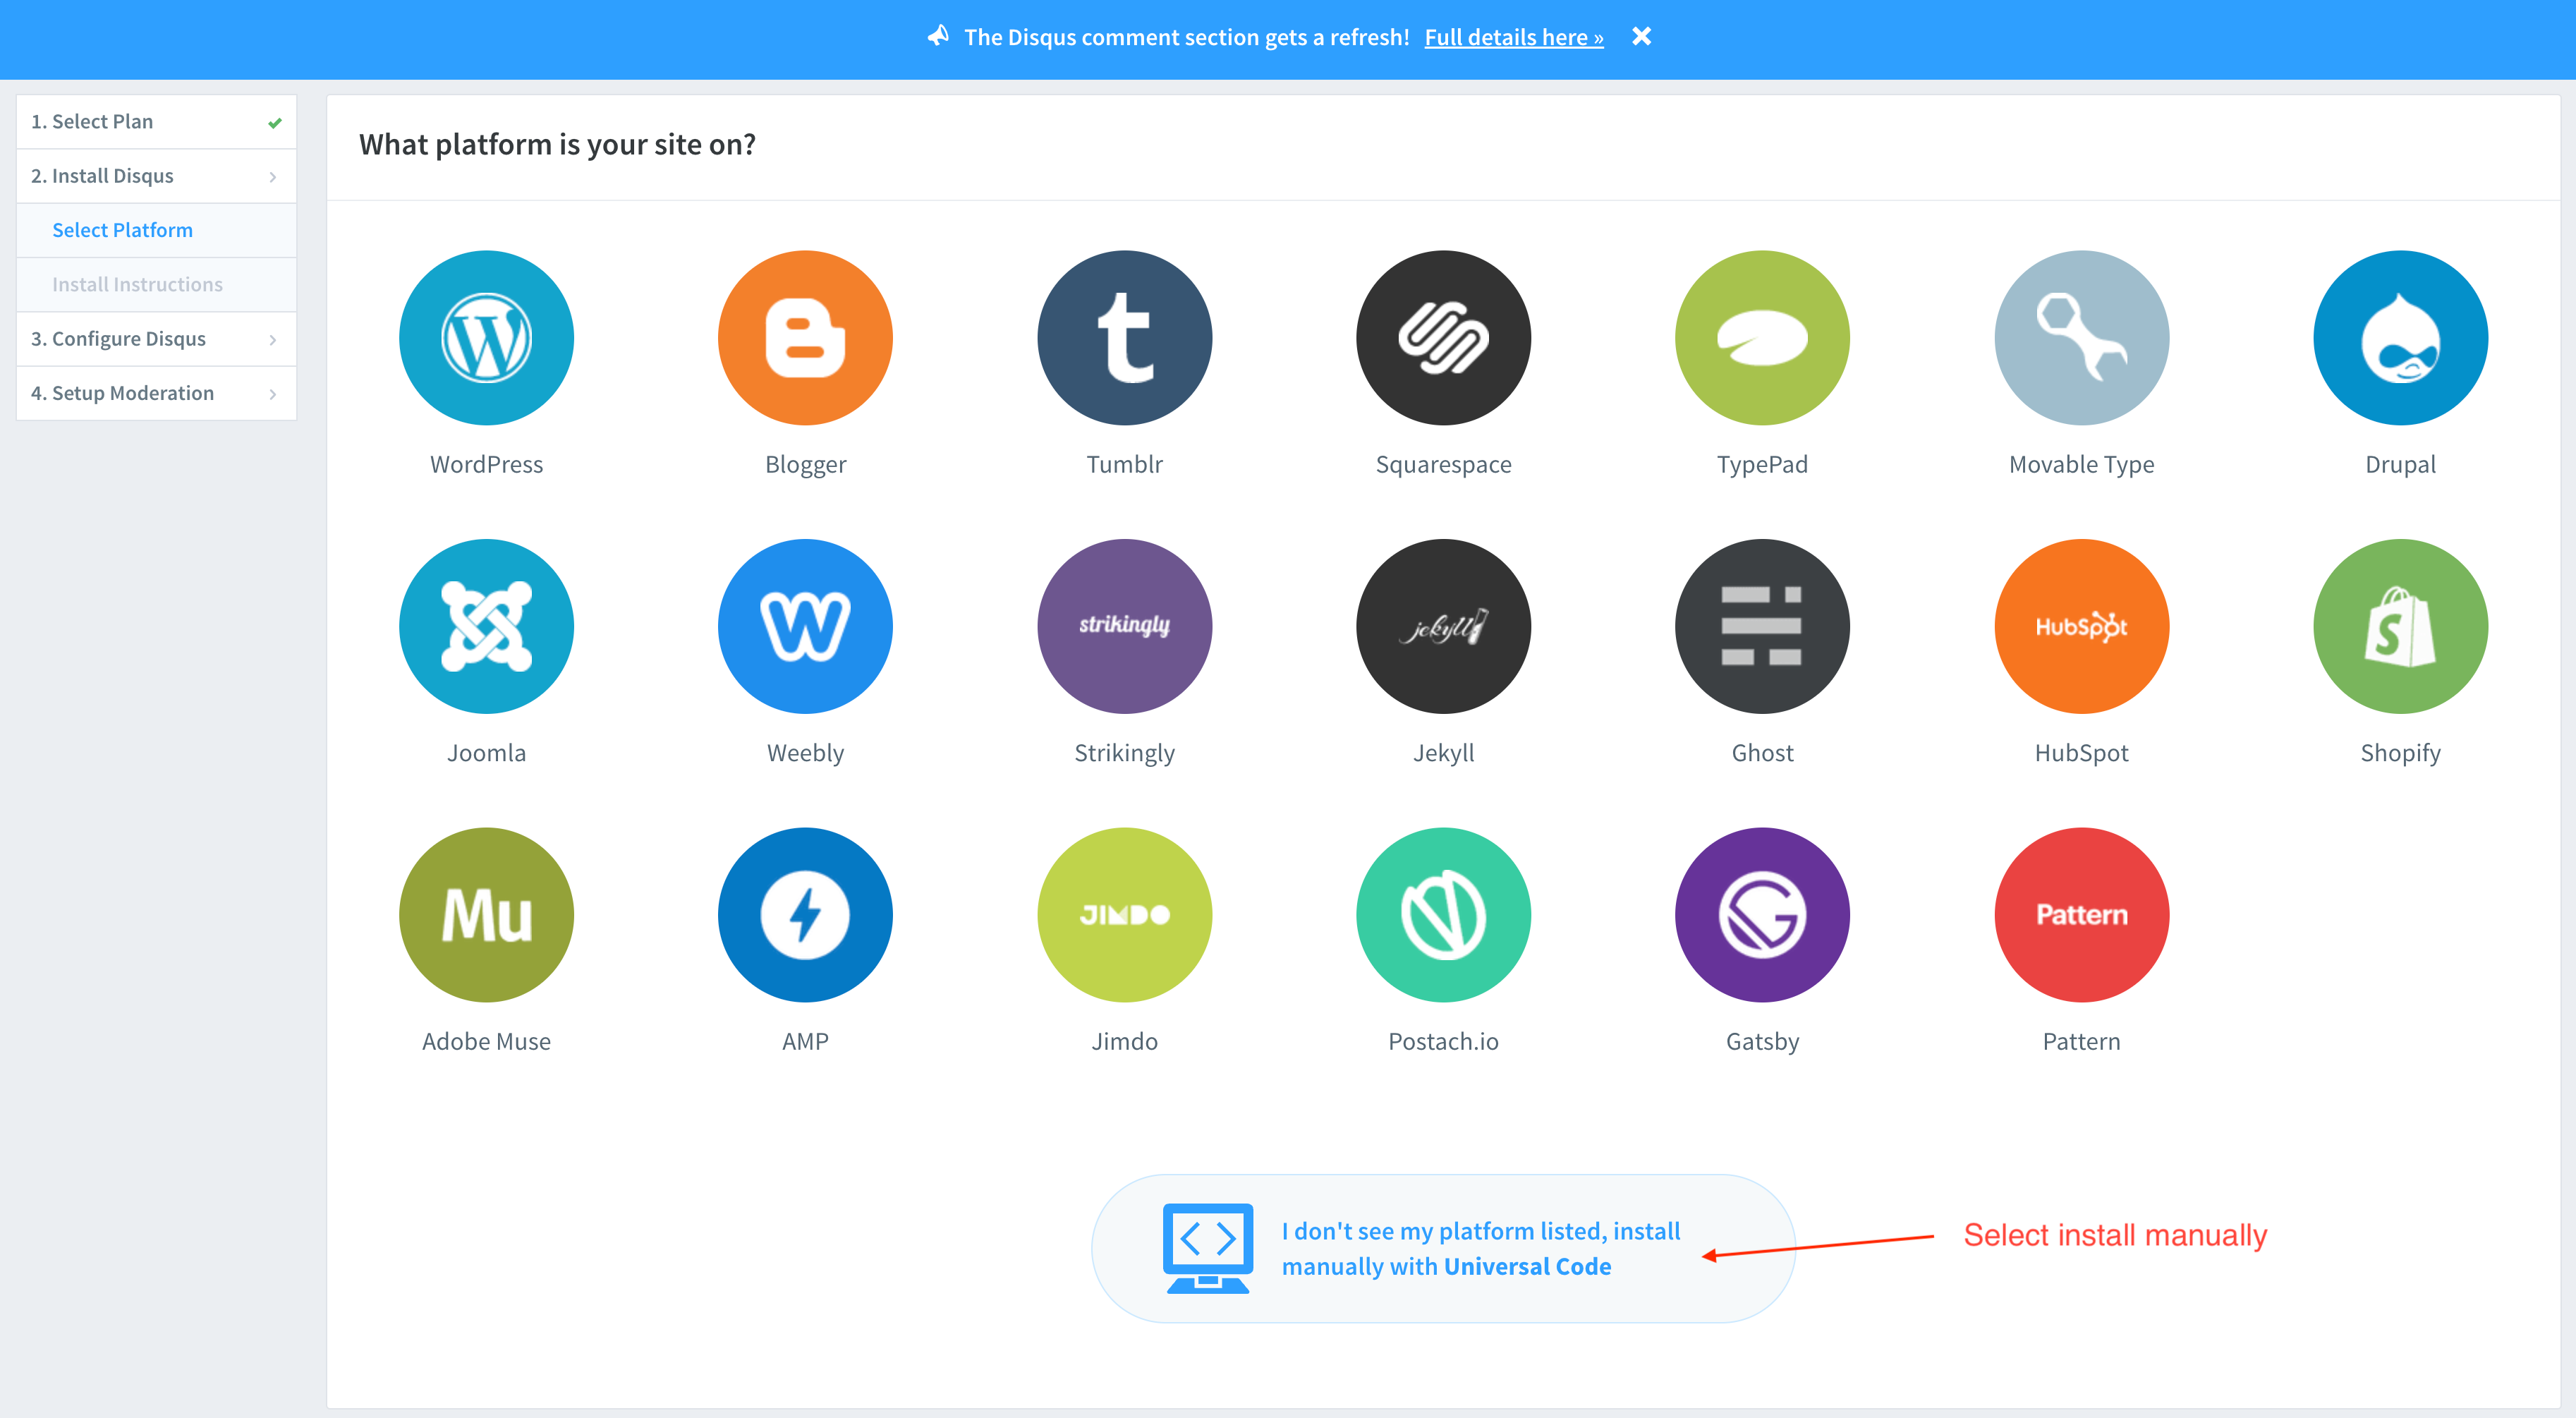Choose the HubSpot platform icon

coord(2081,626)
